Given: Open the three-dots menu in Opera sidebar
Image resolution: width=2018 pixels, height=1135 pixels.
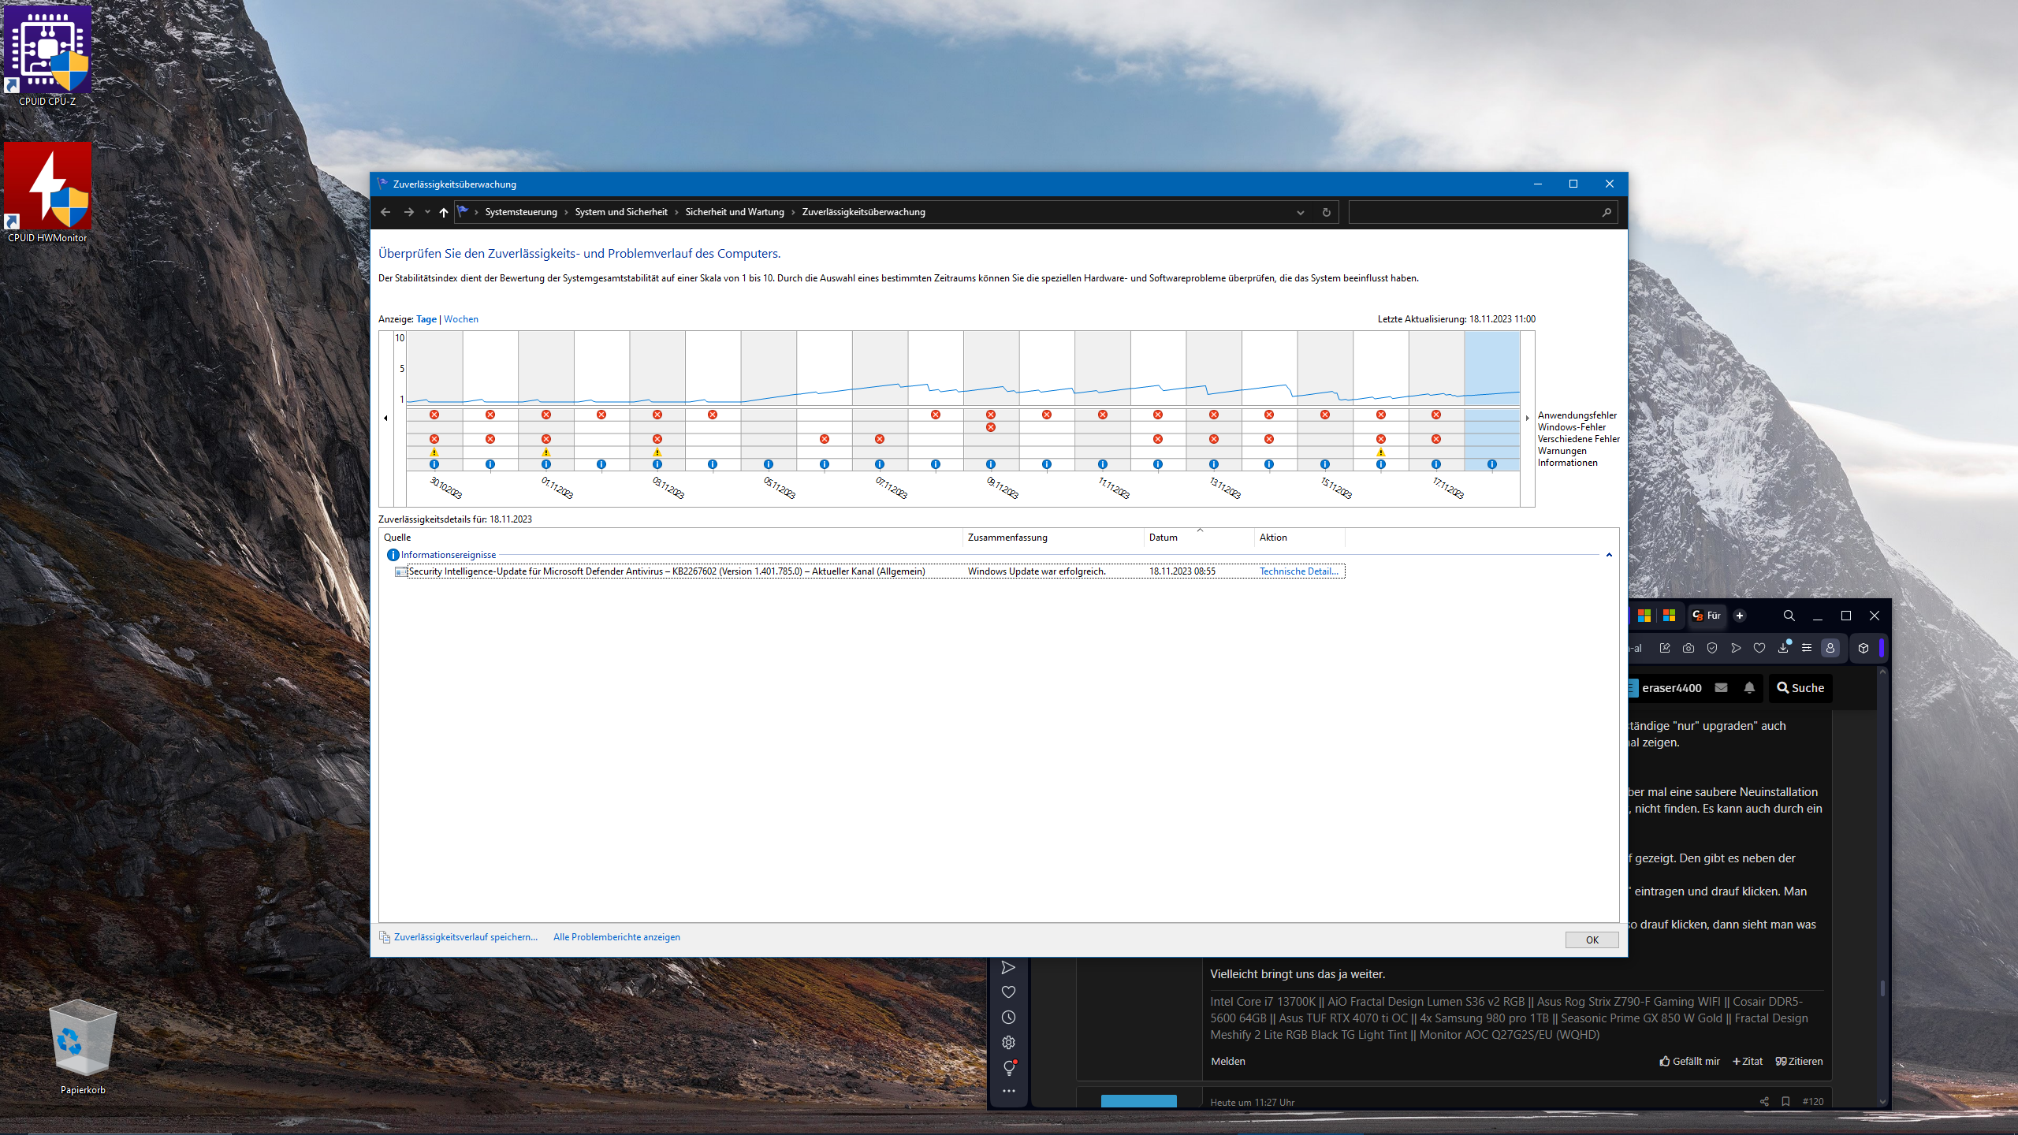Looking at the screenshot, I should pyautogui.click(x=1008, y=1091).
